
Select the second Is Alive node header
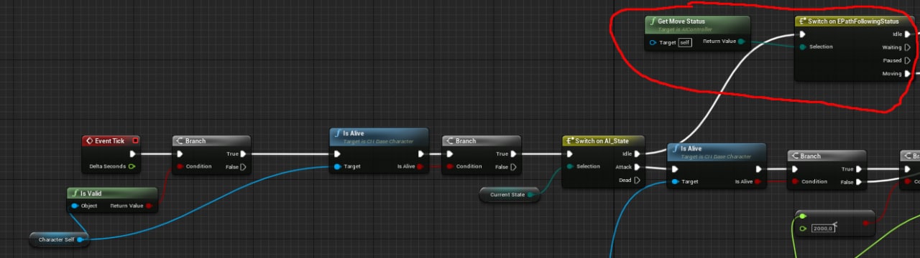[x=717, y=151]
